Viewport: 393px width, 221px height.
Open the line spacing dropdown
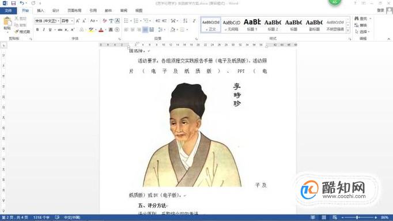click(x=165, y=30)
